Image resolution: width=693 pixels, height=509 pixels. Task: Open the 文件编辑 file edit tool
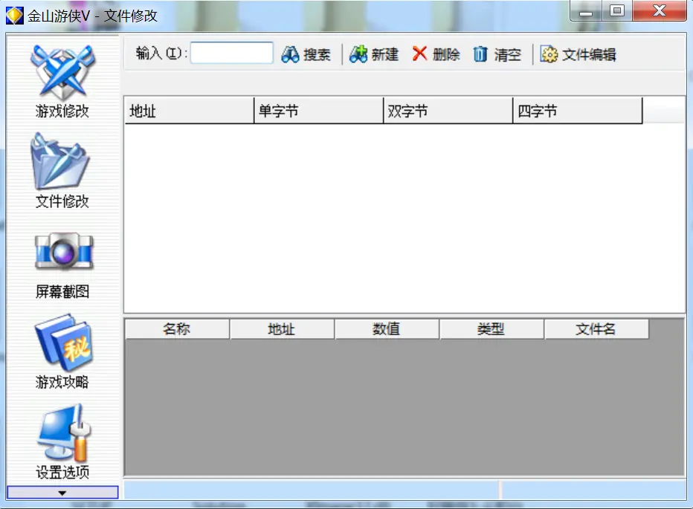pos(578,54)
